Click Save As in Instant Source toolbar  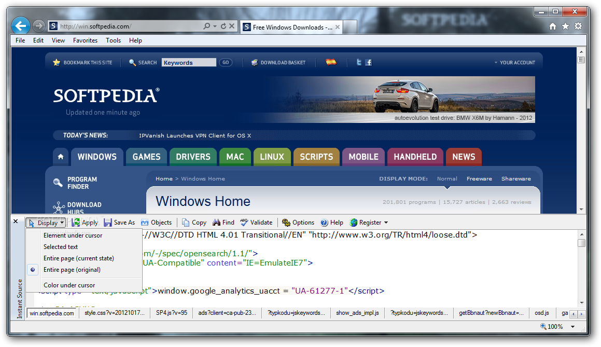tap(119, 223)
